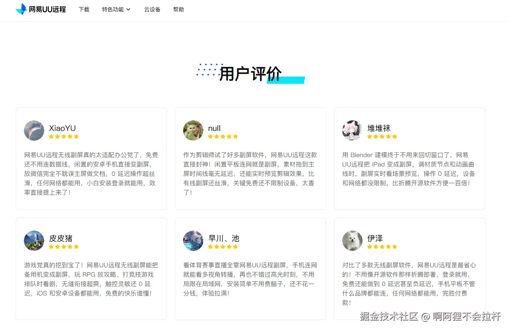Viewport: 510px width, 331px height.
Task: Click the 用户评价 section heading
Action: [x=250, y=73]
